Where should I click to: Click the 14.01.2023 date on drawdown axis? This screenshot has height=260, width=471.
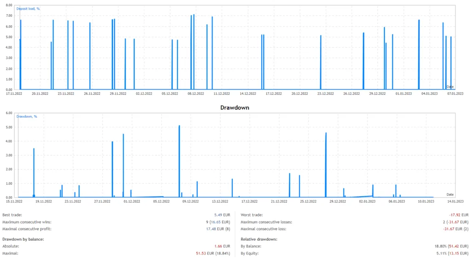455,201
